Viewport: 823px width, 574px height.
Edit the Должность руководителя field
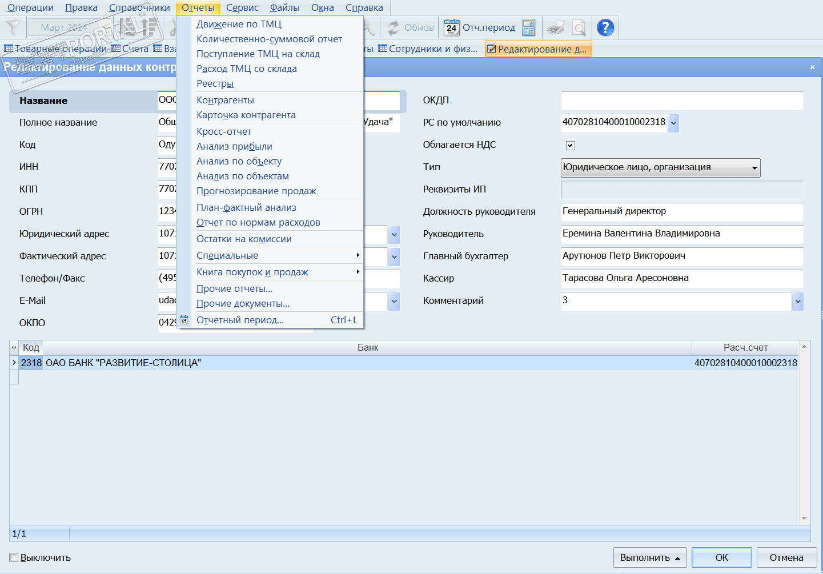click(682, 212)
